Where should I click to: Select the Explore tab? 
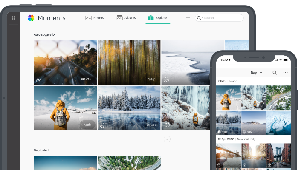[157, 18]
